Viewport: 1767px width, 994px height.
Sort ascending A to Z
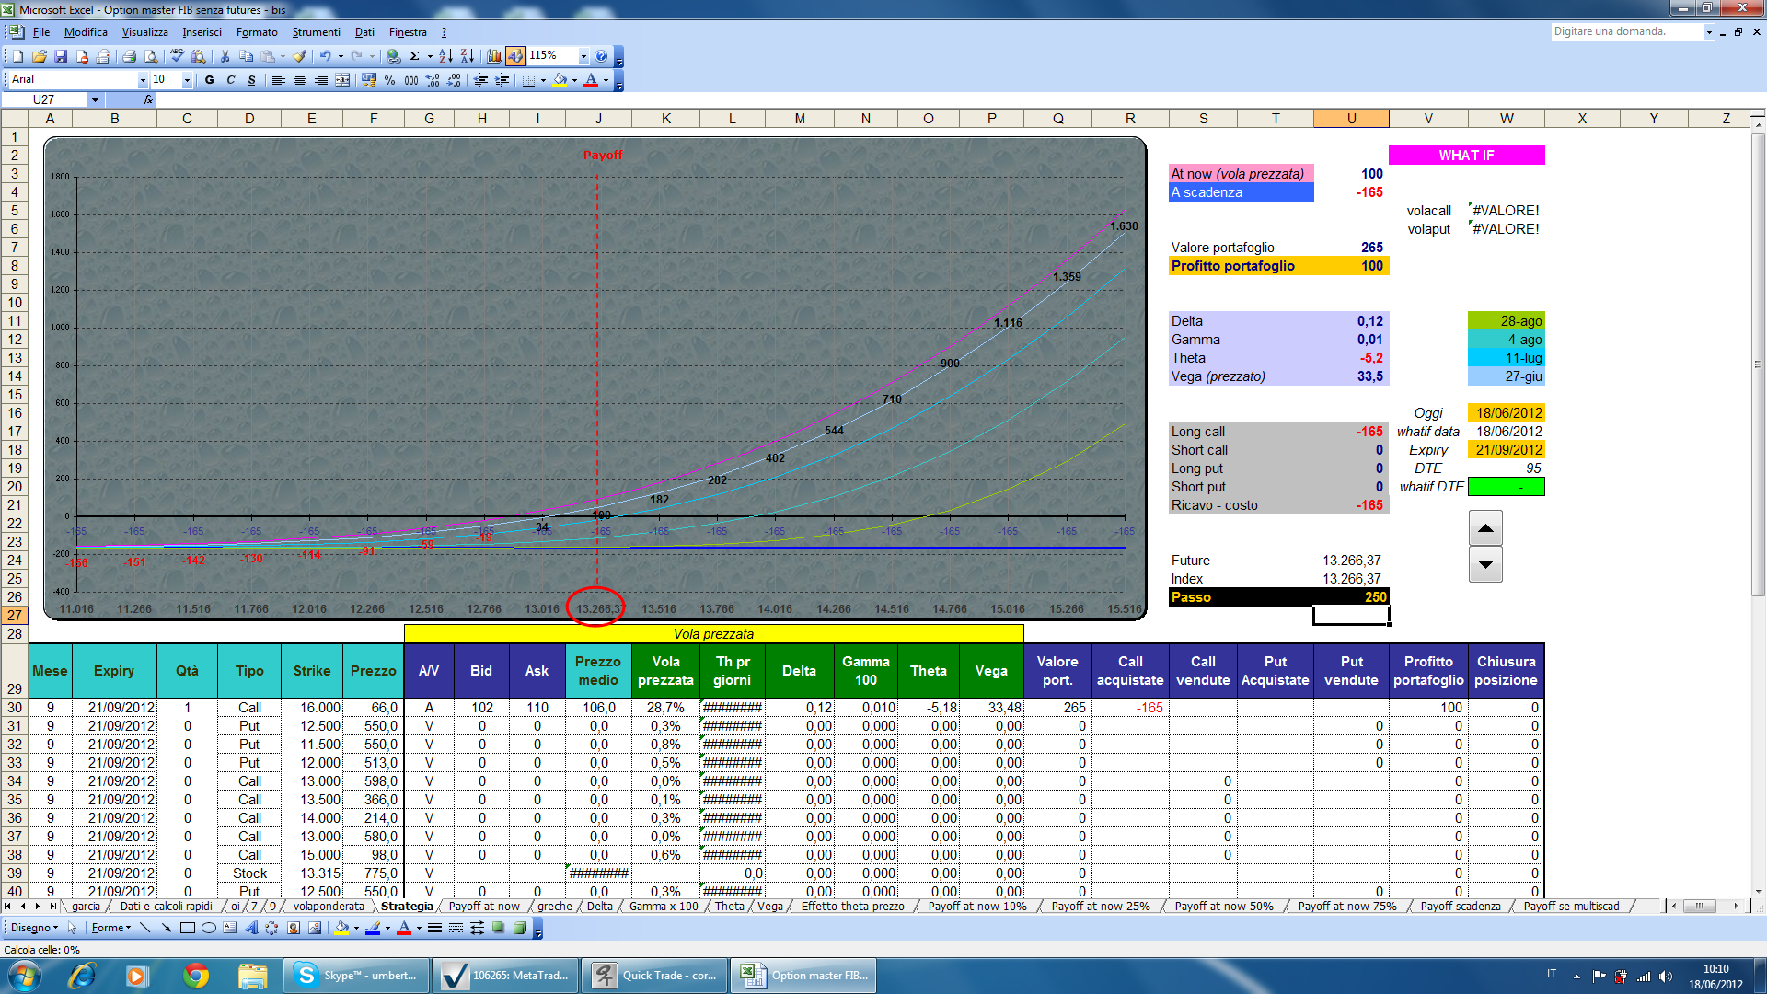tap(445, 56)
